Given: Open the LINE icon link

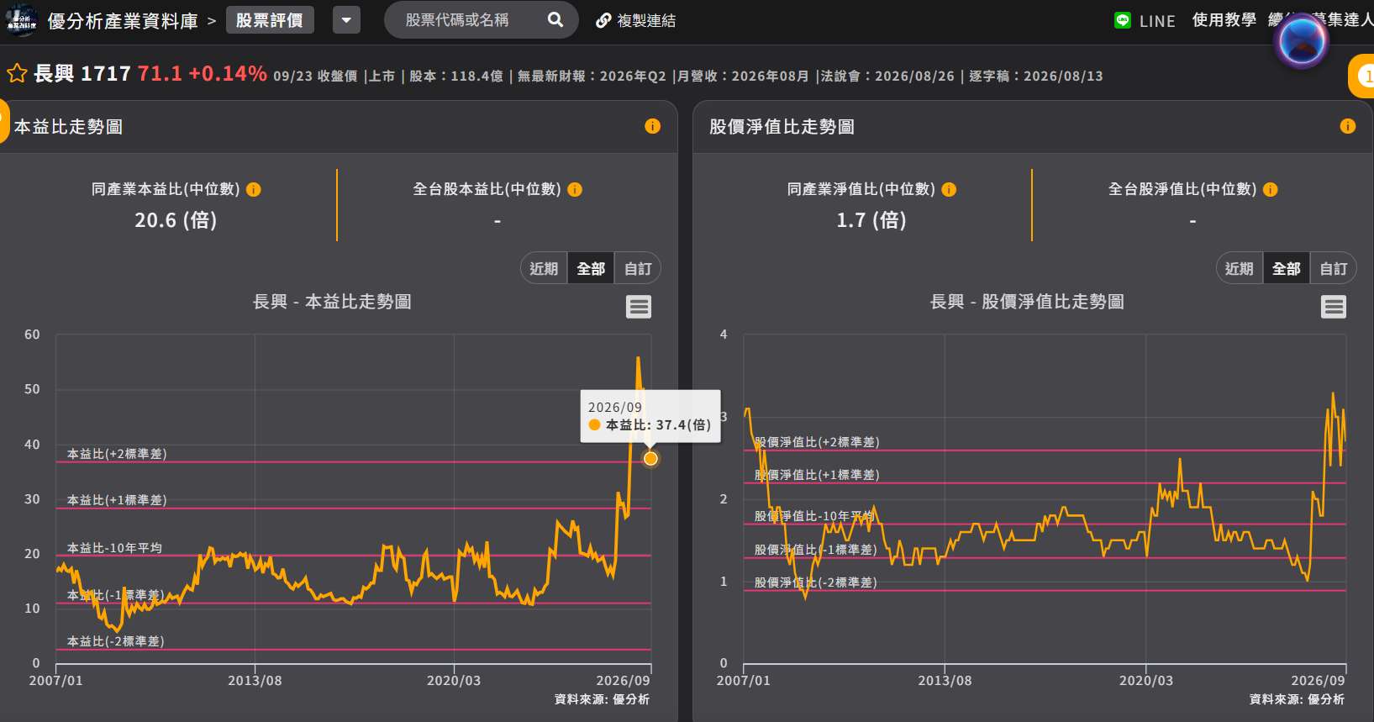Looking at the screenshot, I should (1123, 20).
